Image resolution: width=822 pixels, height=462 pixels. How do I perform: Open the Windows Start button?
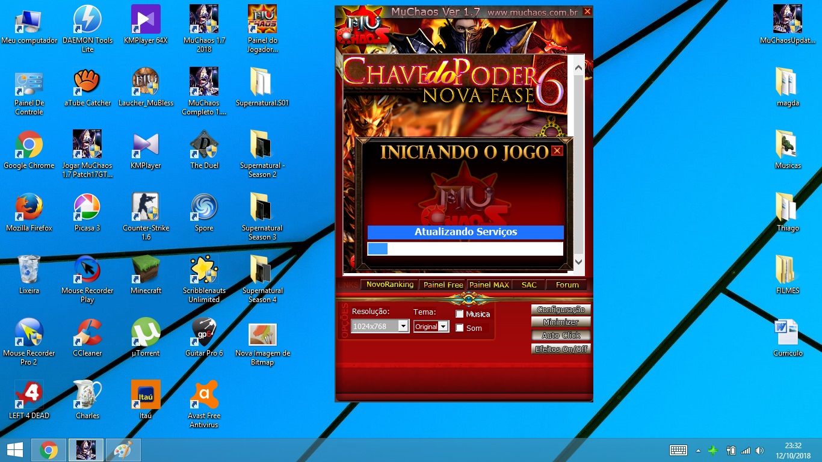(x=14, y=450)
